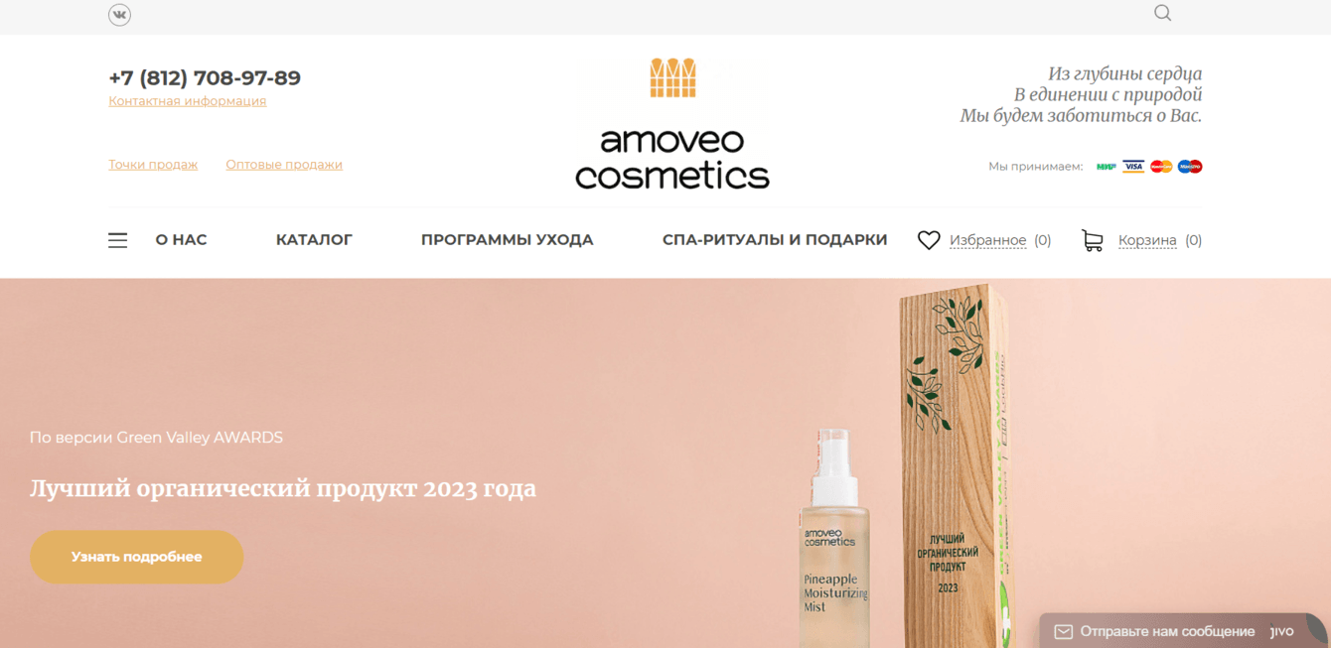Click the envelope icon in chat widget
This screenshot has width=1331, height=648.
(x=1063, y=631)
